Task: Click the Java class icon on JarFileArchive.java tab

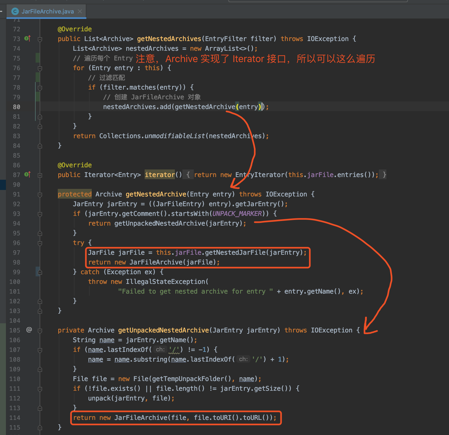Action: click(x=15, y=11)
